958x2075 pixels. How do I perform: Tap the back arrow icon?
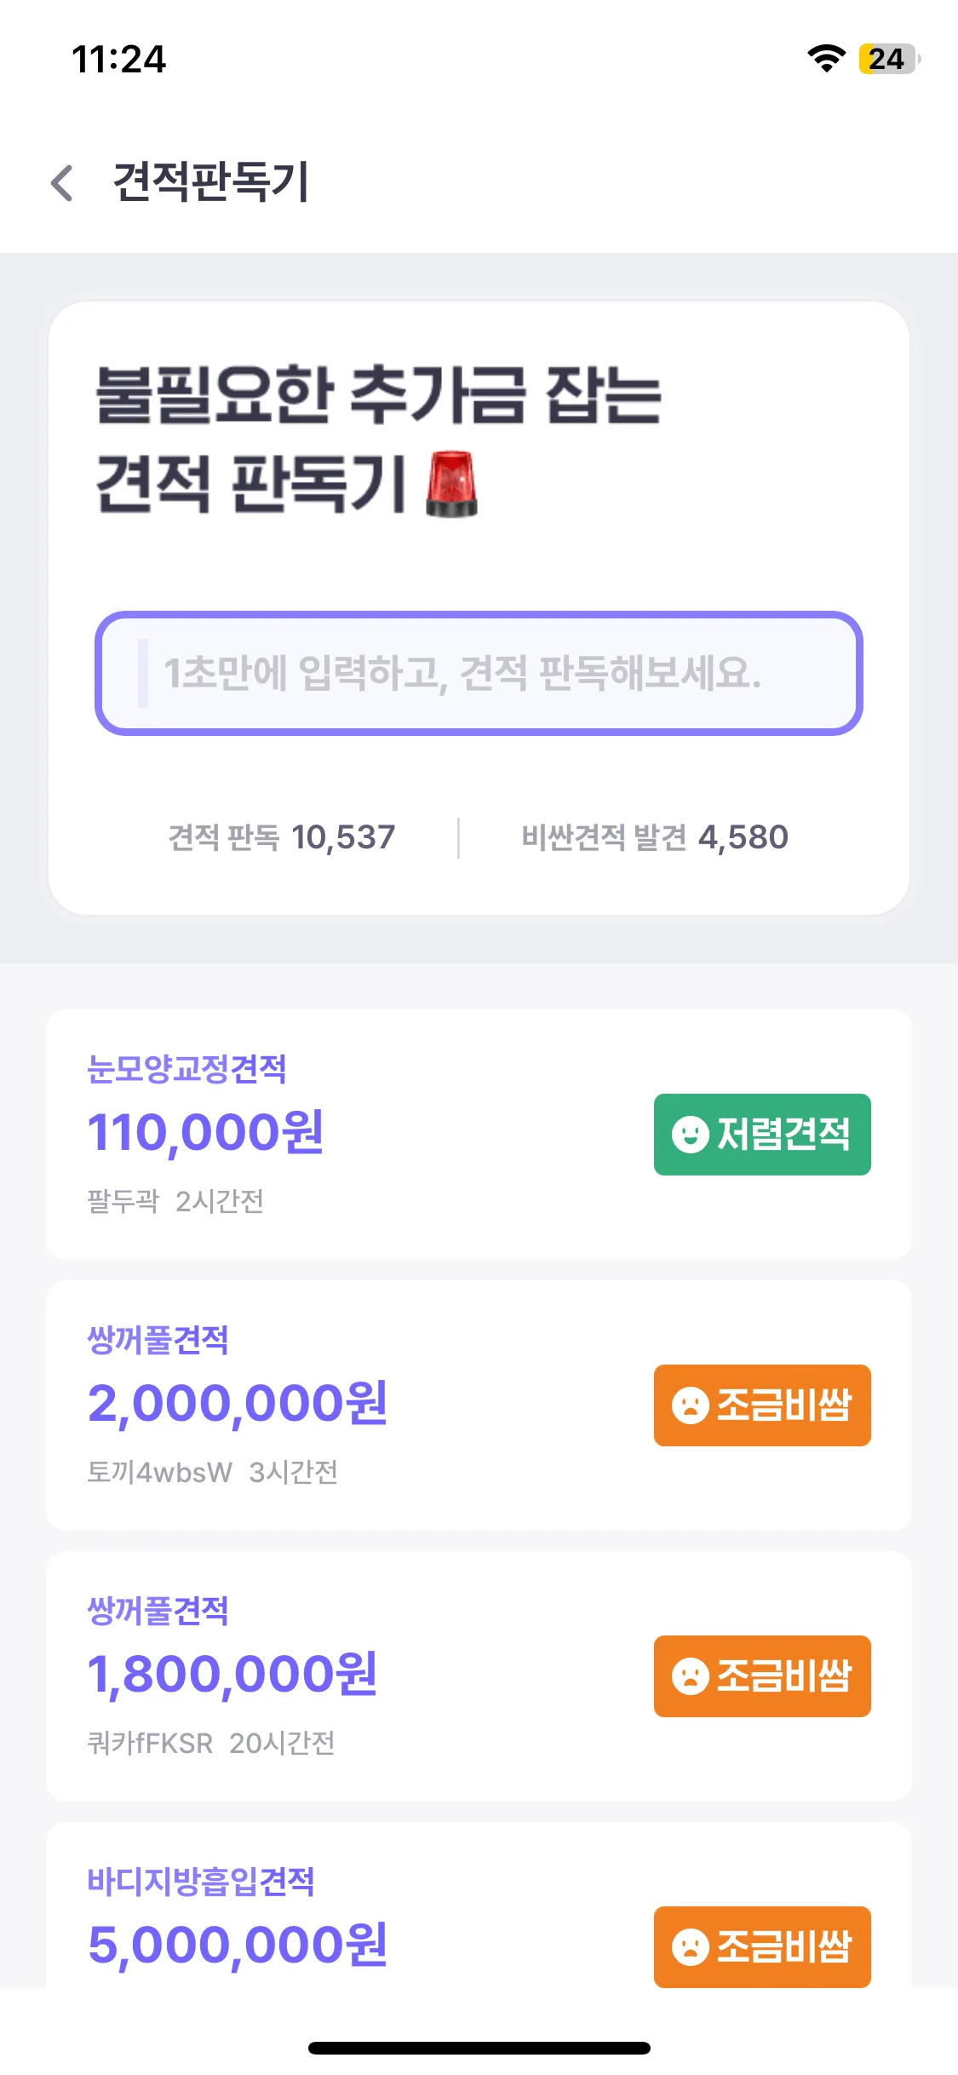62,182
